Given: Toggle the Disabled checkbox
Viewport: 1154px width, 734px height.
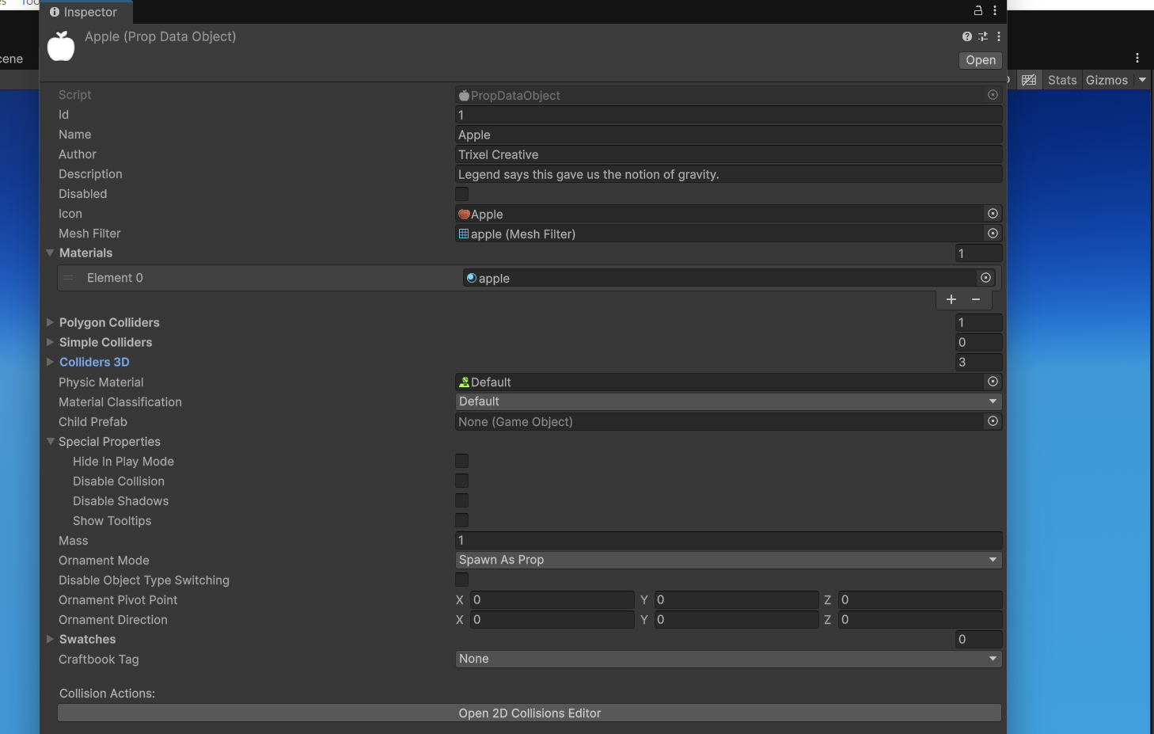Looking at the screenshot, I should pos(462,194).
